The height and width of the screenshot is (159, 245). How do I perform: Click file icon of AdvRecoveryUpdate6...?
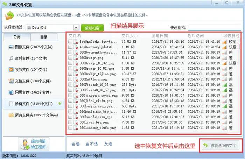click(76, 47)
